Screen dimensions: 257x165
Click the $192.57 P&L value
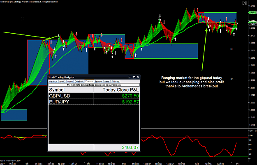tap(130, 102)
